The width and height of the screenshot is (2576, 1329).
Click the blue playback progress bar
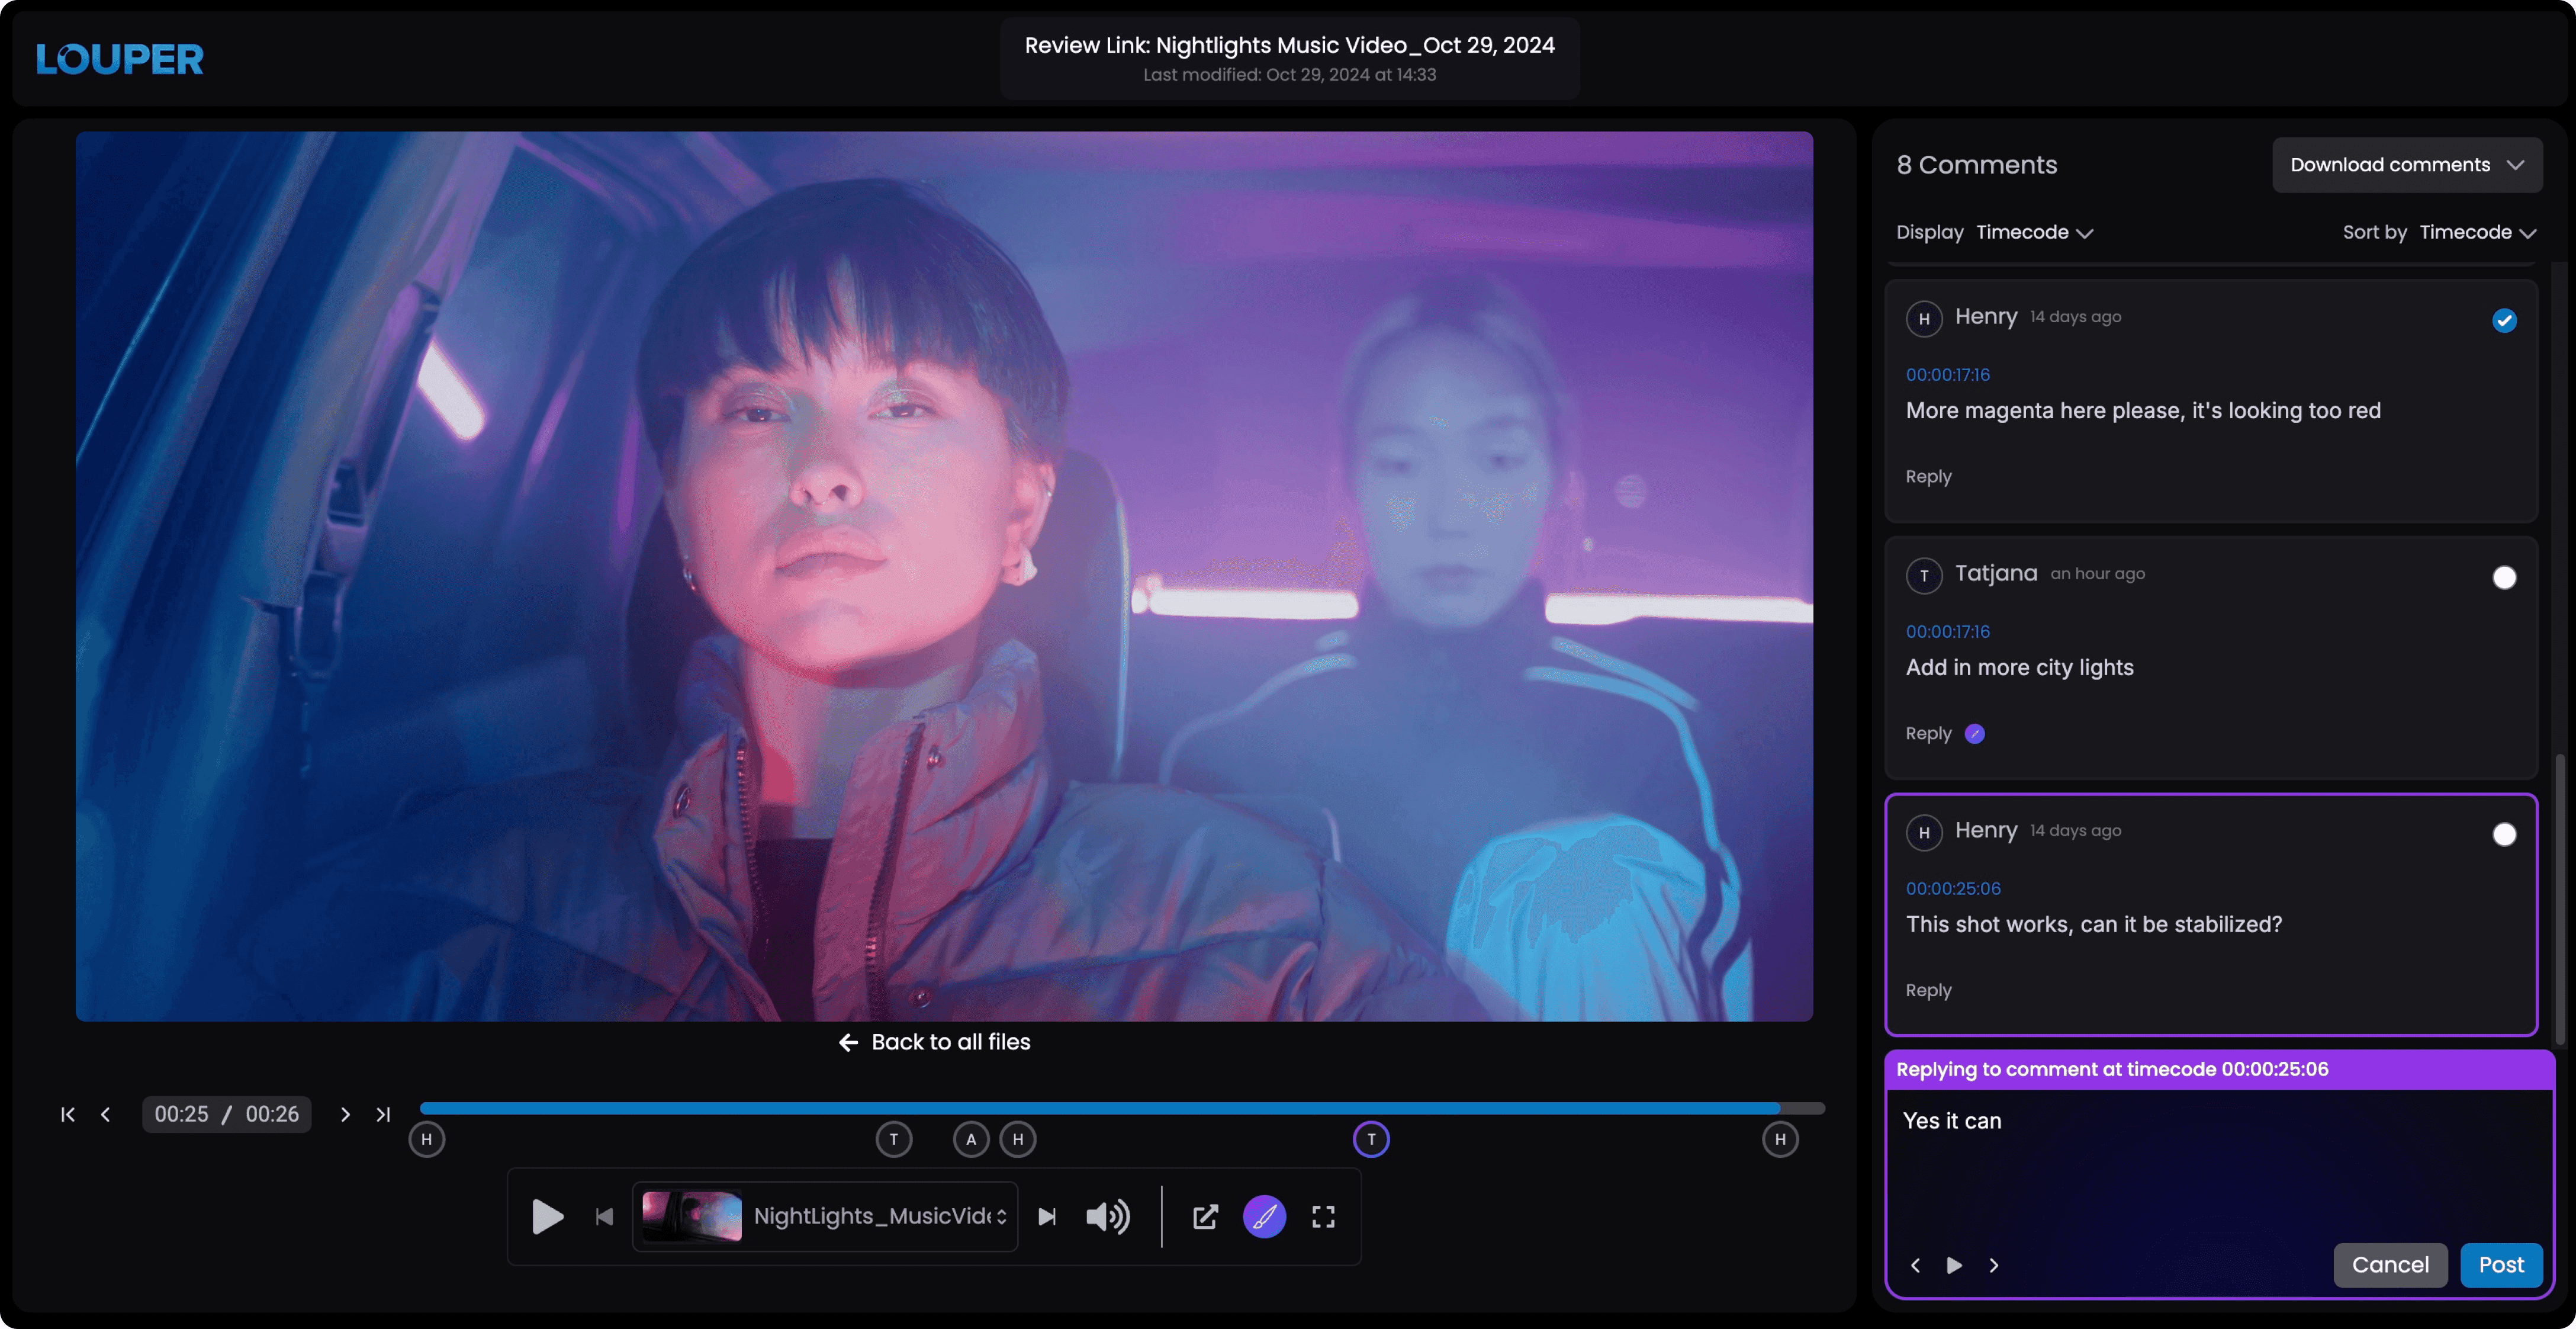point(1100,1108)
